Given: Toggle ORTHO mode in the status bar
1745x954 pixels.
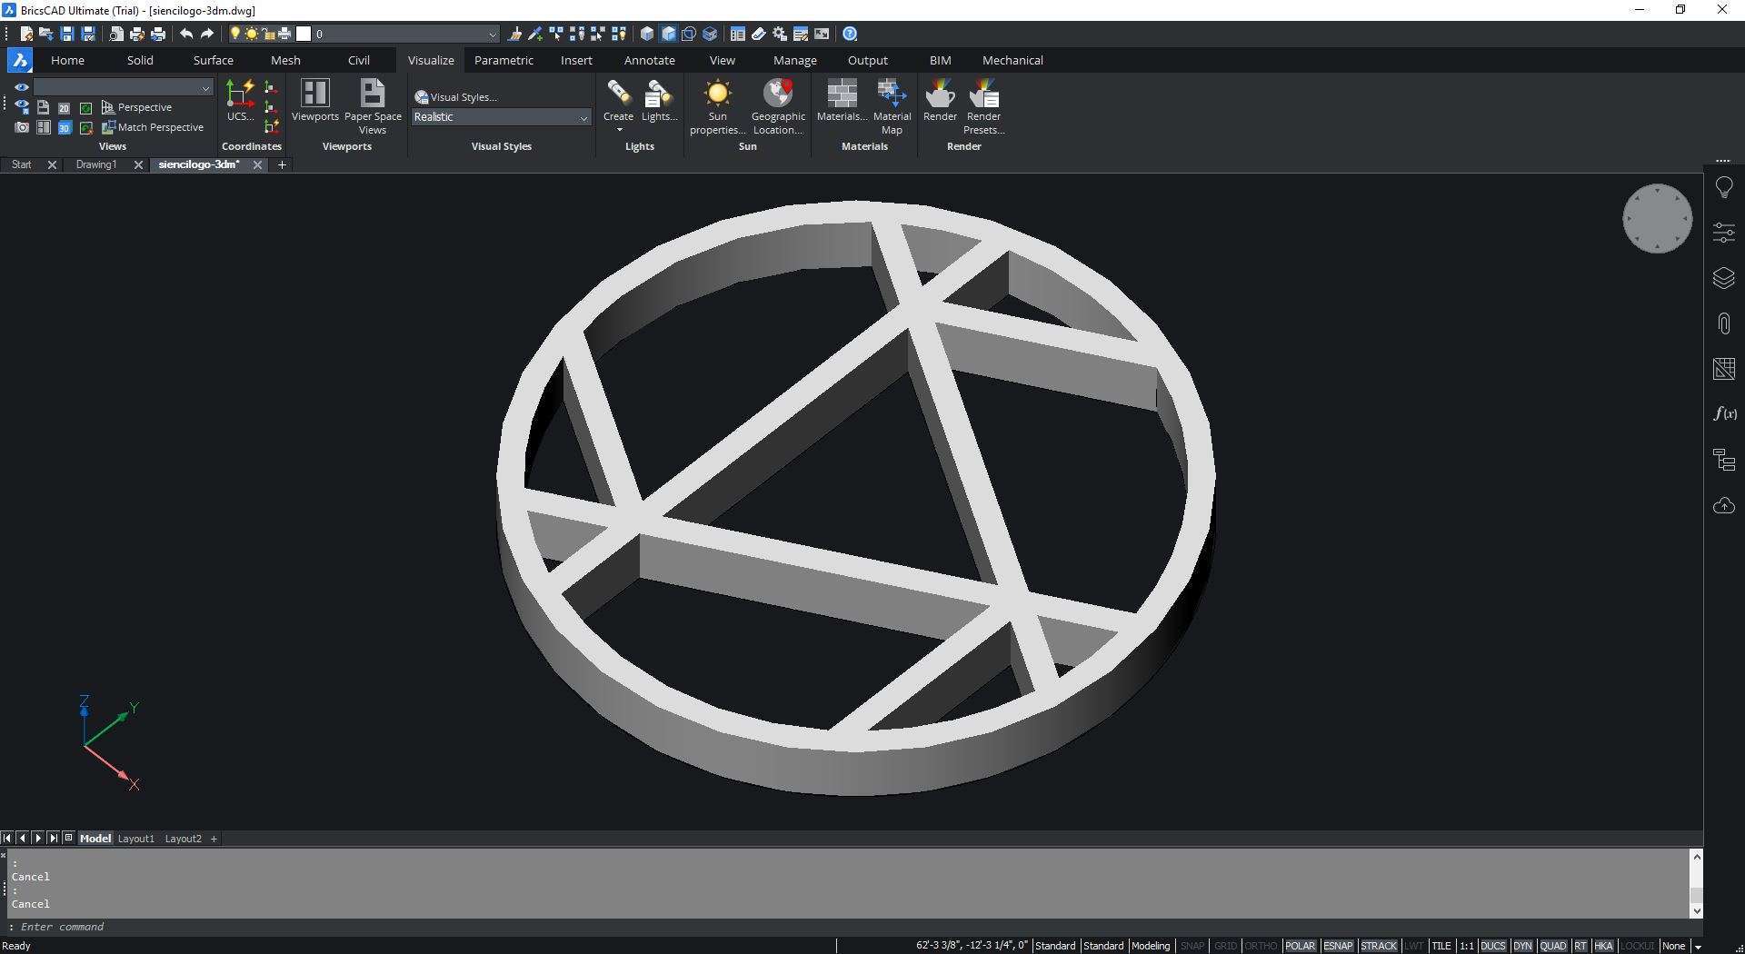Looking at the screenshot, I should (x=1261, y=946).
